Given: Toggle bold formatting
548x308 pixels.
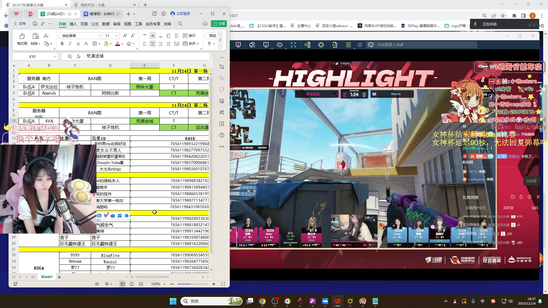Looking at the screenshot, I should 62,43.
